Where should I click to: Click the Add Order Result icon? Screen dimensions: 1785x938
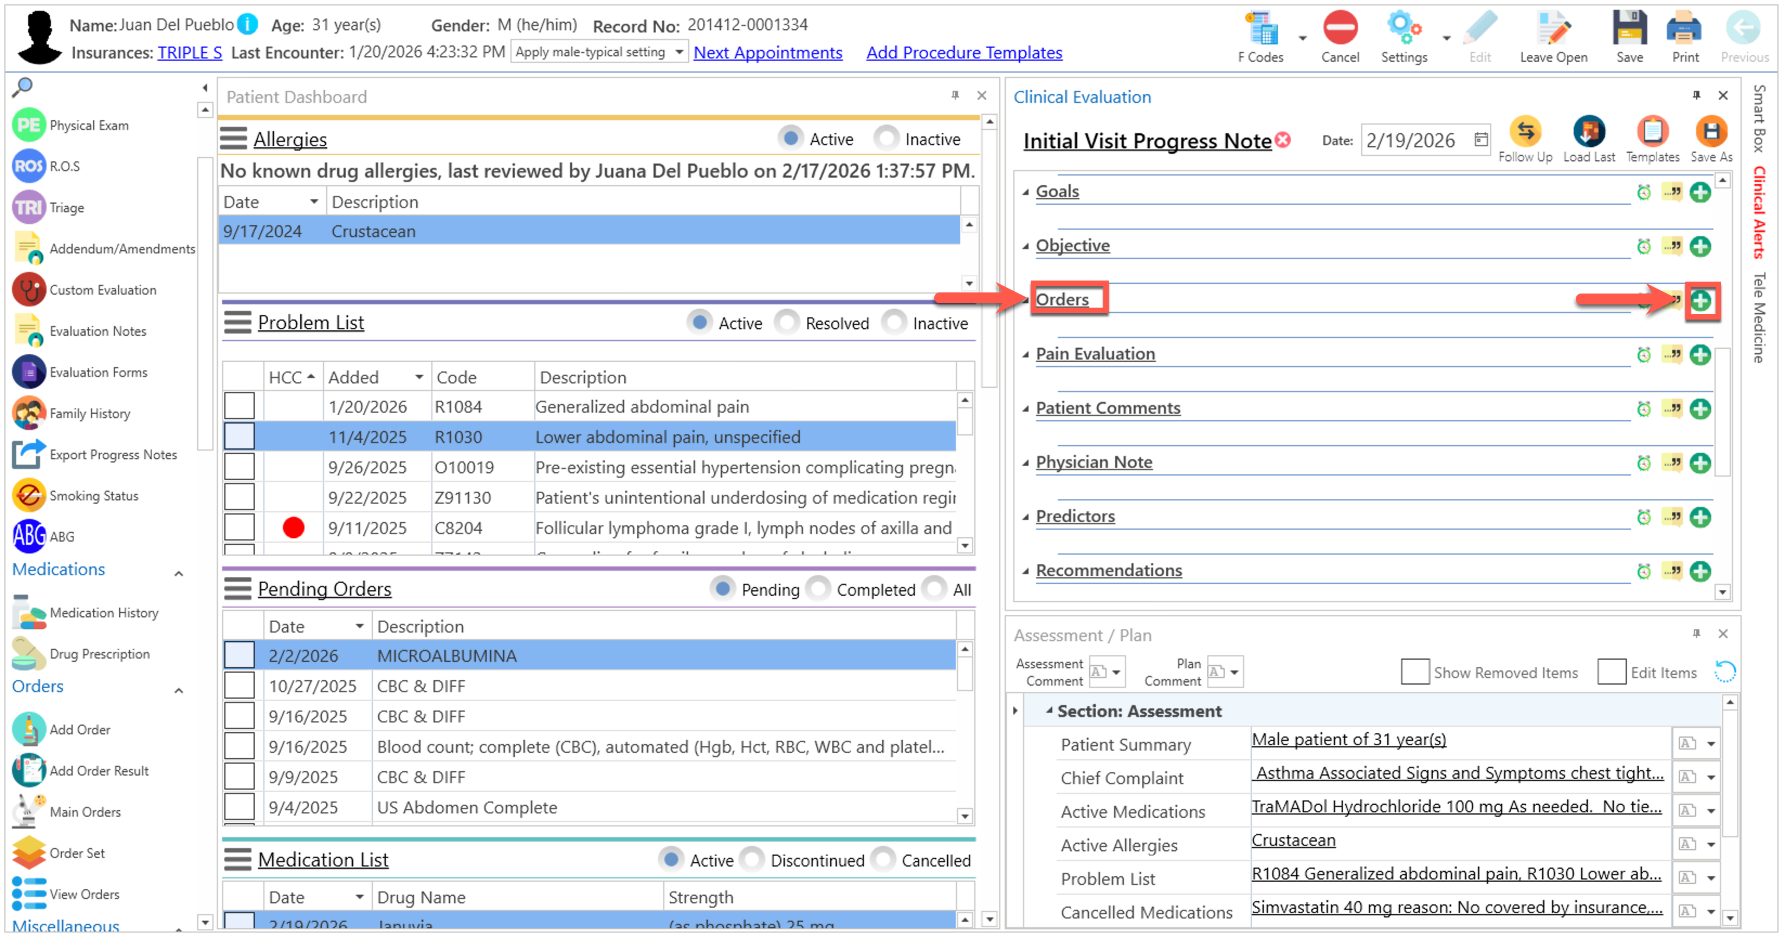click(x=29, y=771)
